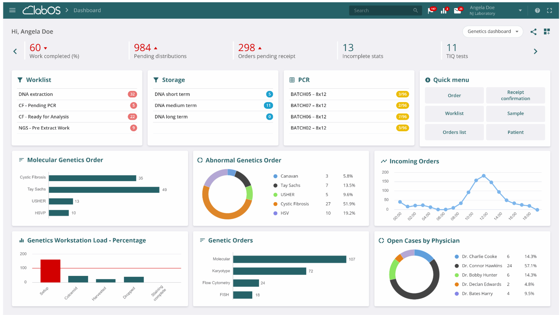The width and height of the screenshot is (560, 315).
Task: Click the Receipt confirmation quick menu button
Action: [515, 95]
